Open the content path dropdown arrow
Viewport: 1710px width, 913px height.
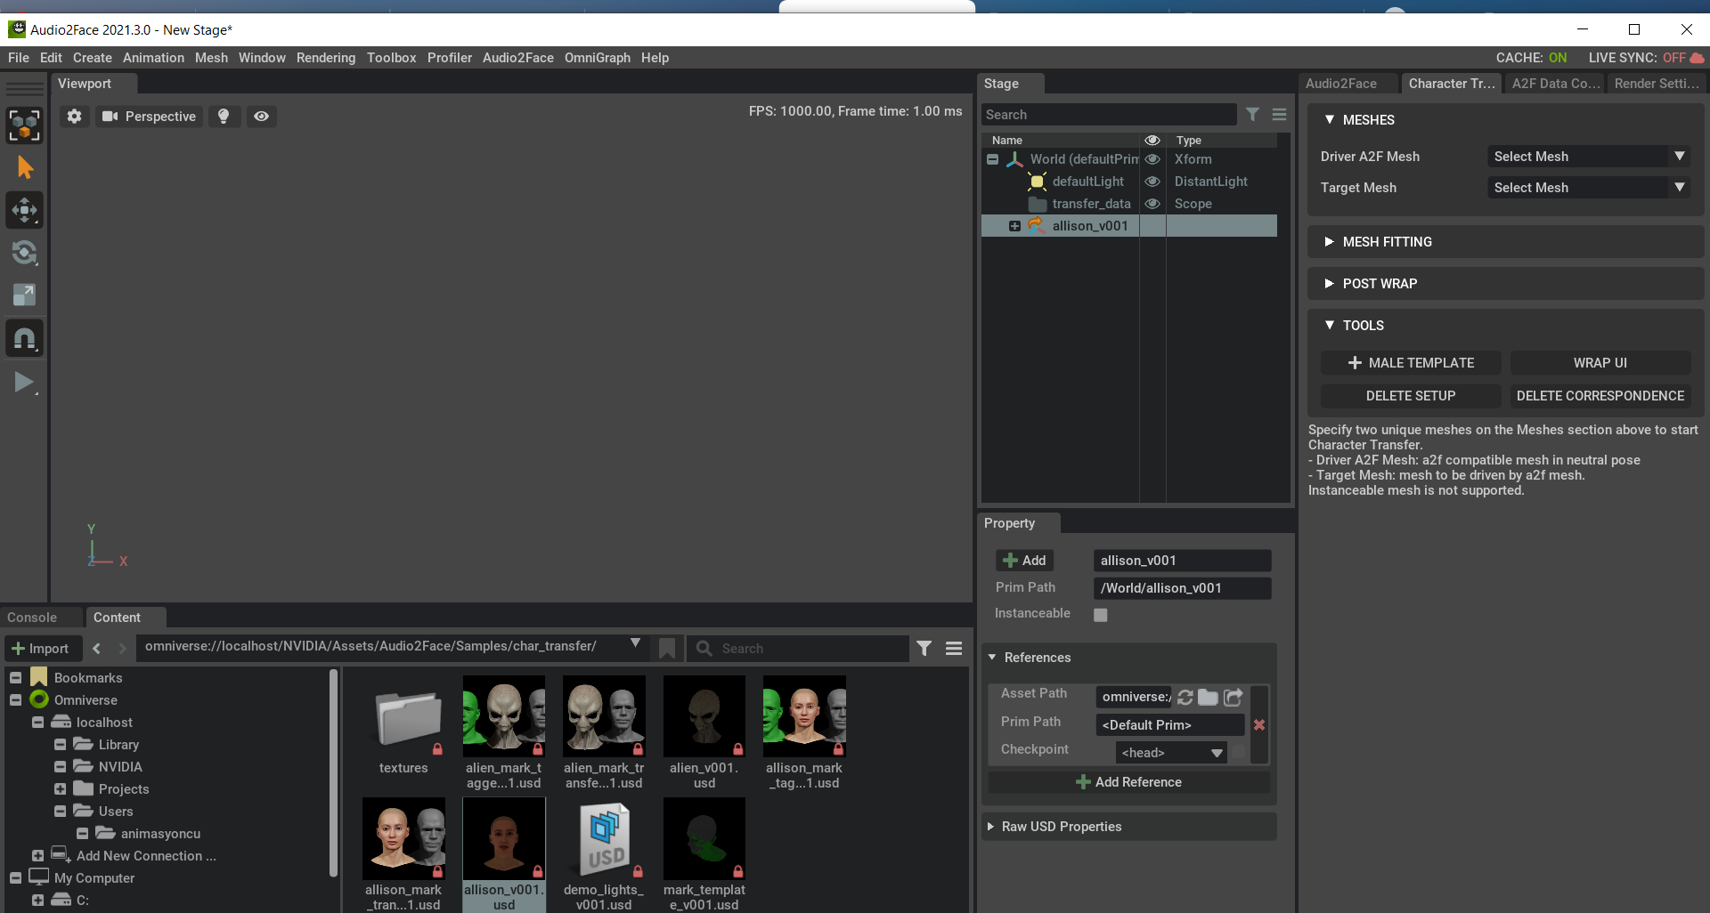click(x=635, y=643)
